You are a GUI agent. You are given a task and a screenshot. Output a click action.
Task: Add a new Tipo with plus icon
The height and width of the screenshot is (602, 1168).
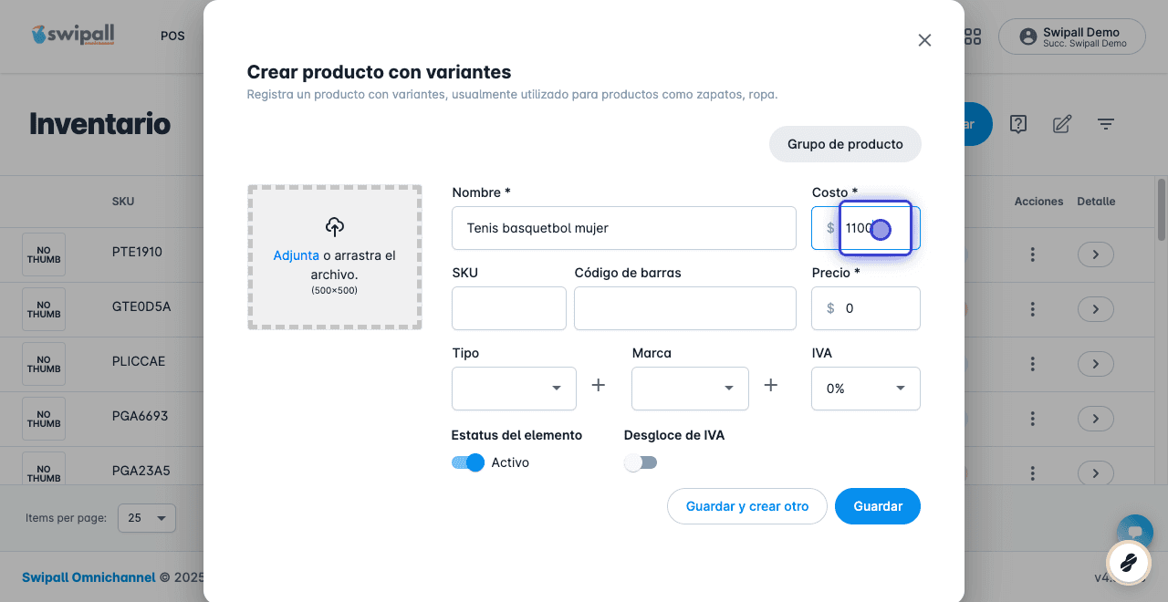point(599,386)
